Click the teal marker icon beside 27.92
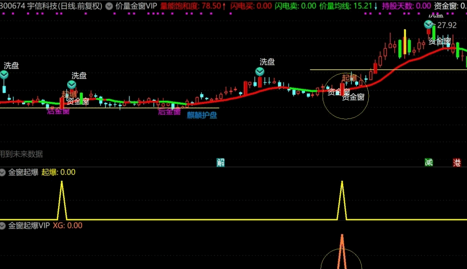467x269 pixels. tap(428, 25)
